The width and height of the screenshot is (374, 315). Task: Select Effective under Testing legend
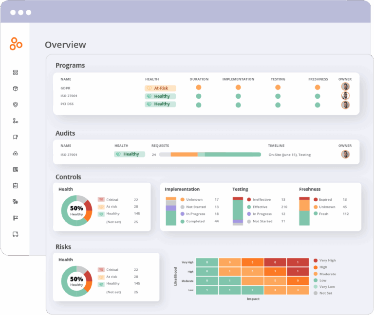click(257, 207)
